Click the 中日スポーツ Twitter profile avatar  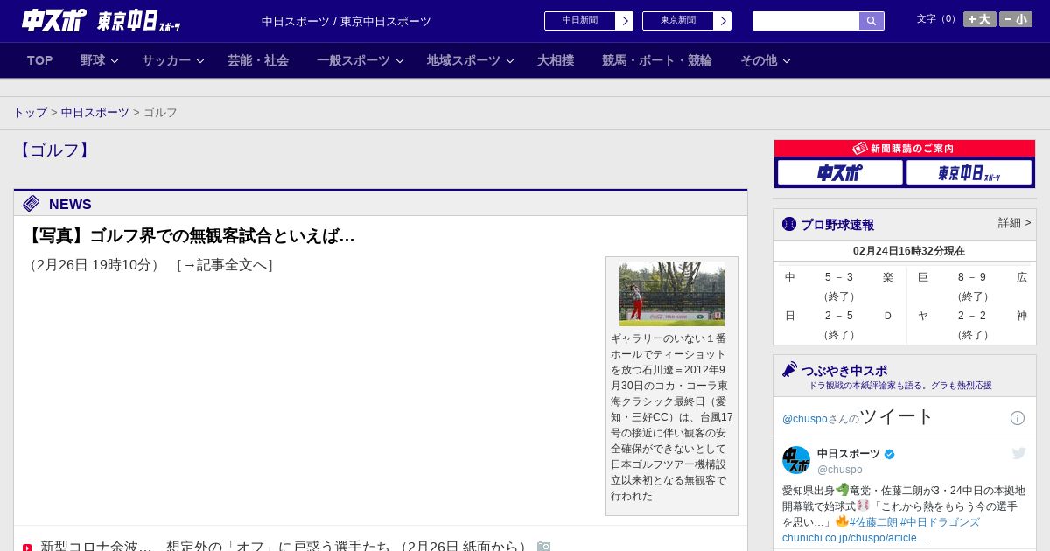pyautogui.click(x=796, y=460)
